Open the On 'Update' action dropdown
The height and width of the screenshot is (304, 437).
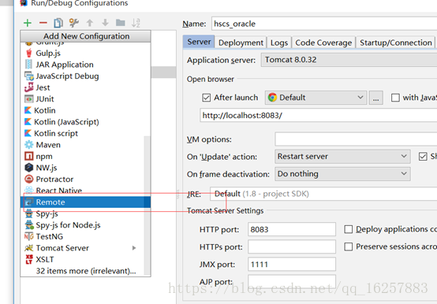coord(342,157)
